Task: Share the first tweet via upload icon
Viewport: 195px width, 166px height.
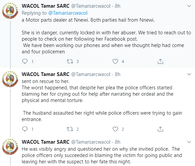Action: tap(160, 61)
